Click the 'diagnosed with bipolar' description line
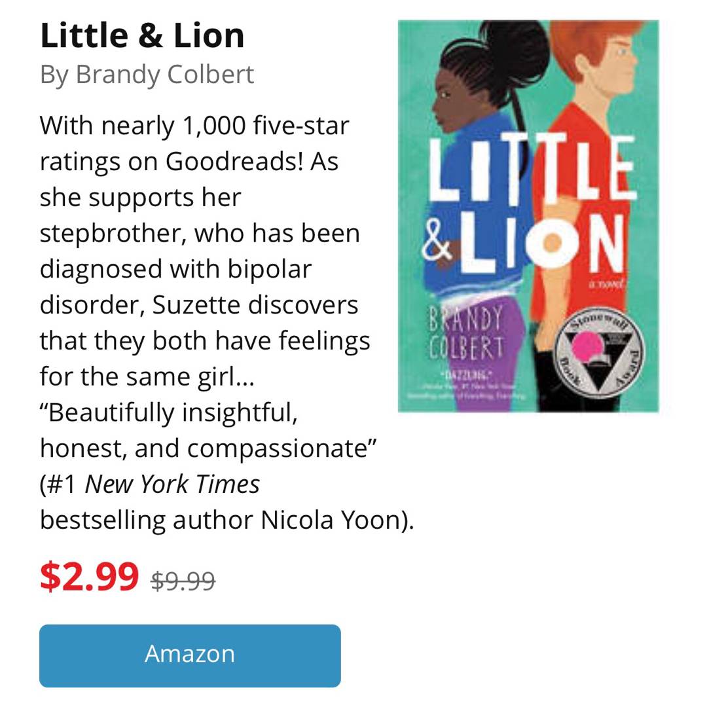This screenshot has width=707, height=707. 175,269
